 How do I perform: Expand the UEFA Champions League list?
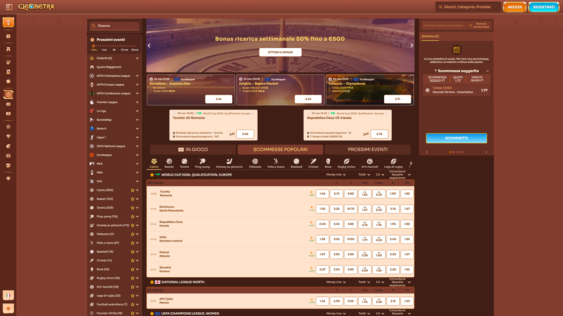click(x=137, y=76)
